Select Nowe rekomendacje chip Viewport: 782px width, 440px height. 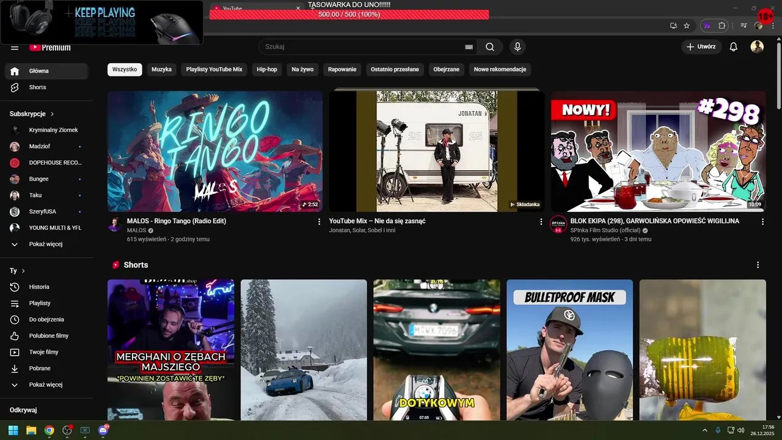[x=500, y=70]
